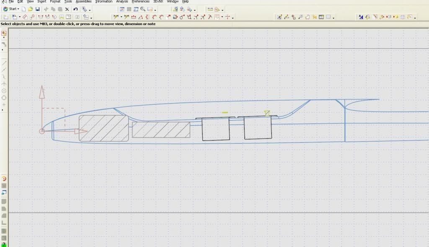This screenshot has height=247, width=429.
Task: Open the Information menu
Action: (103, 2)
